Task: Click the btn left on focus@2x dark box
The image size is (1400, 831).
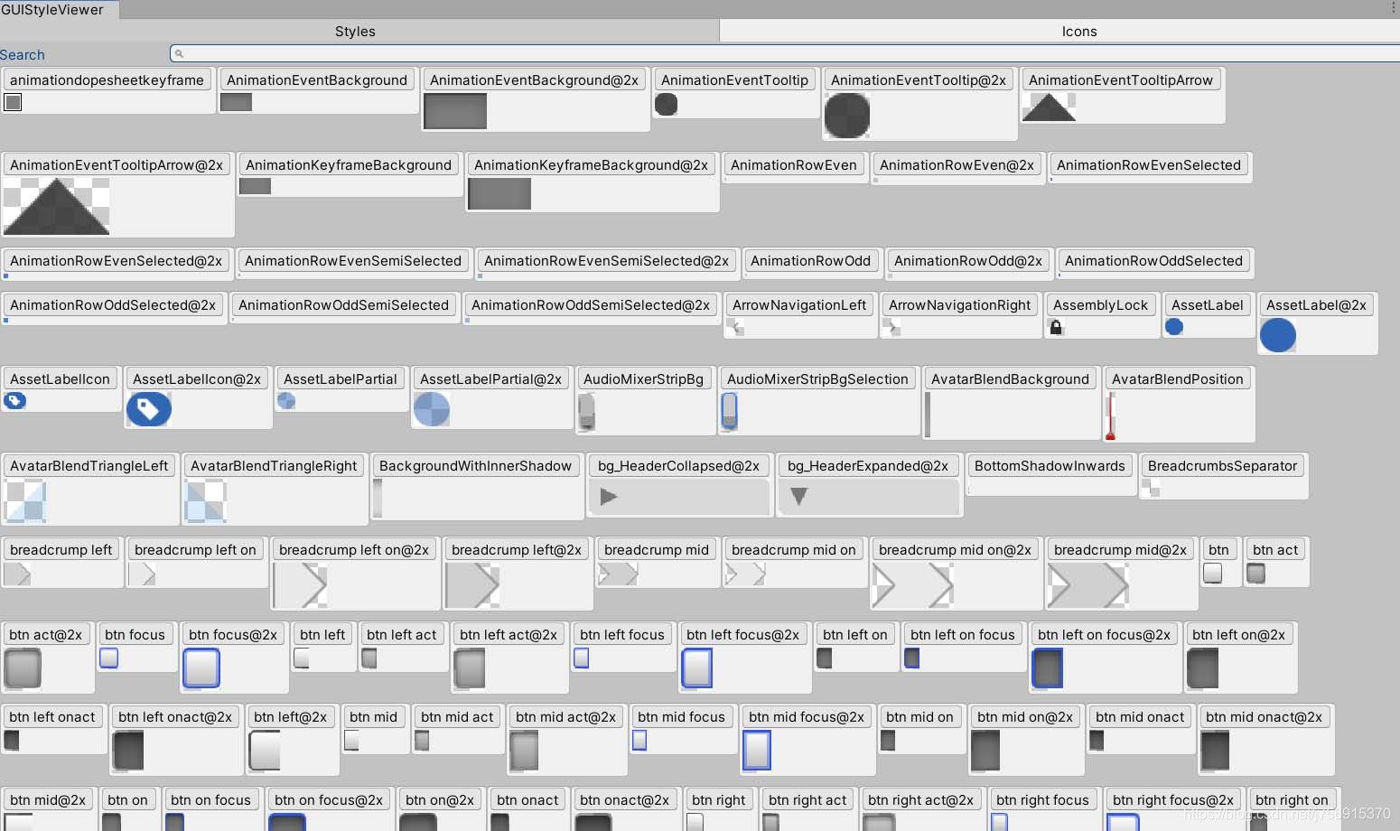Action: pos(1048,668)
